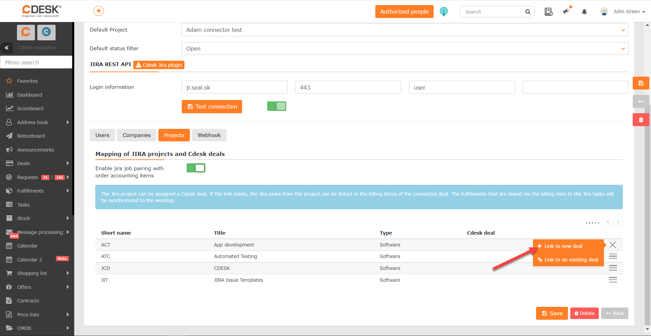The image size is (651, 336).
Task: Go to next page of projects table
Action: 618,222
